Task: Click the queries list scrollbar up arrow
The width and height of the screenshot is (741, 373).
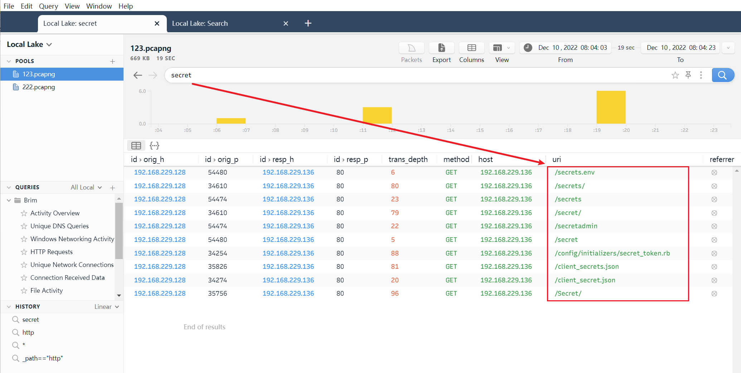Action: (119, 198)
